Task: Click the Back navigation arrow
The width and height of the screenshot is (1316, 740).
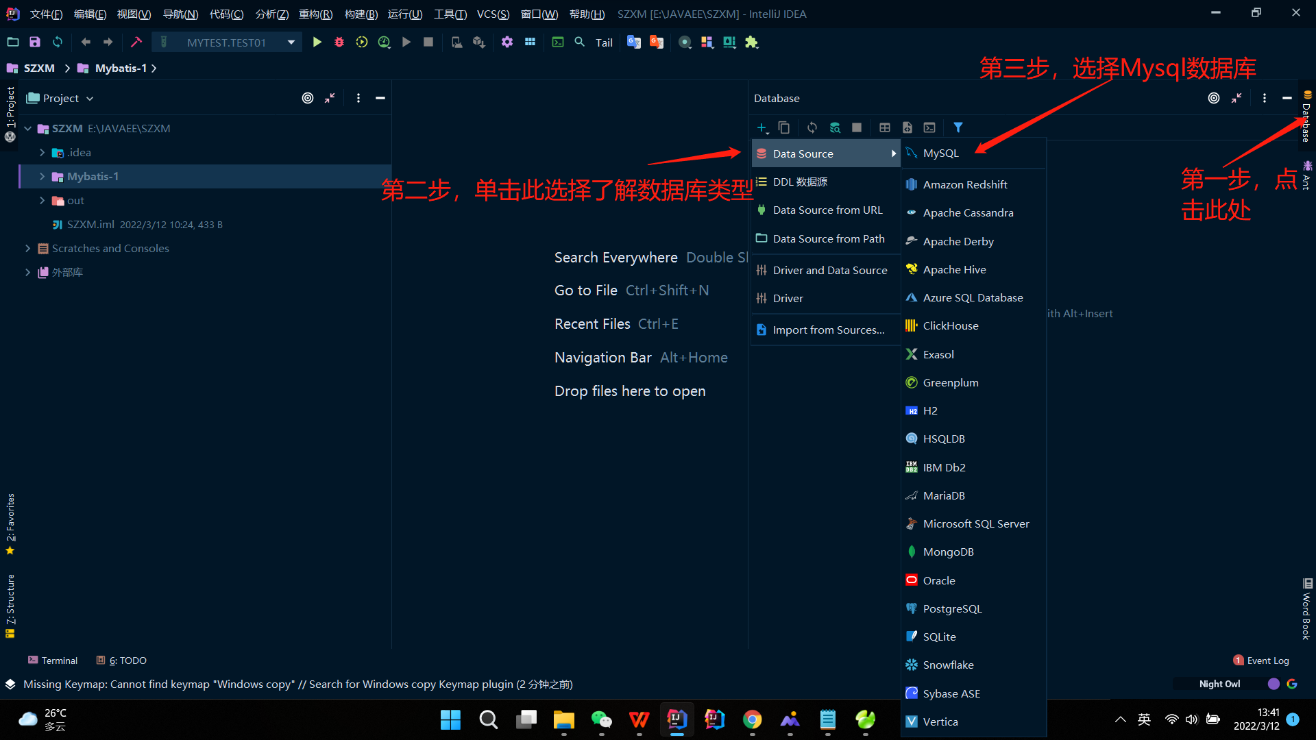Action: coord(86,42)
